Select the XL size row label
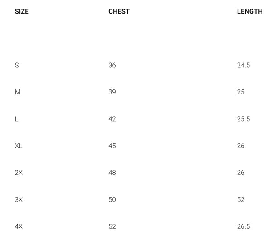This screenshot has width=271, height=240. click(x=19, y=146)
